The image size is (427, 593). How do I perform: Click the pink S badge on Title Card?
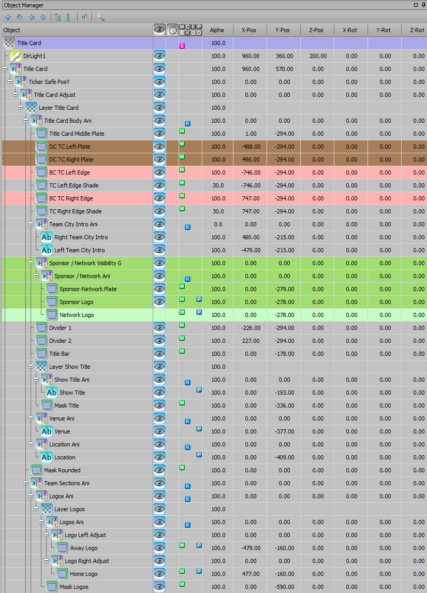pyautogui.click(x=182, y=46)
